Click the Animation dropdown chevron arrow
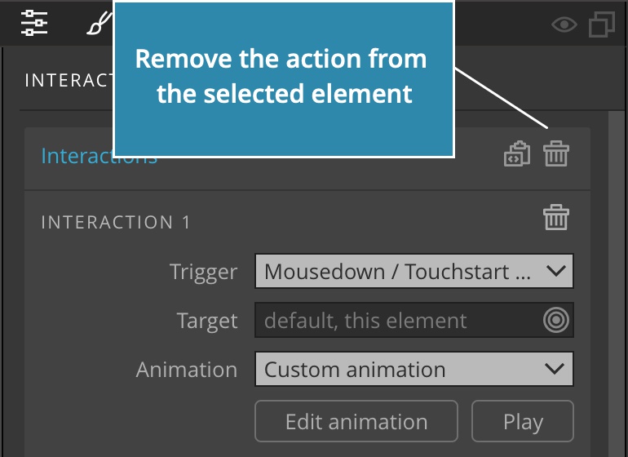 [555, 369]
